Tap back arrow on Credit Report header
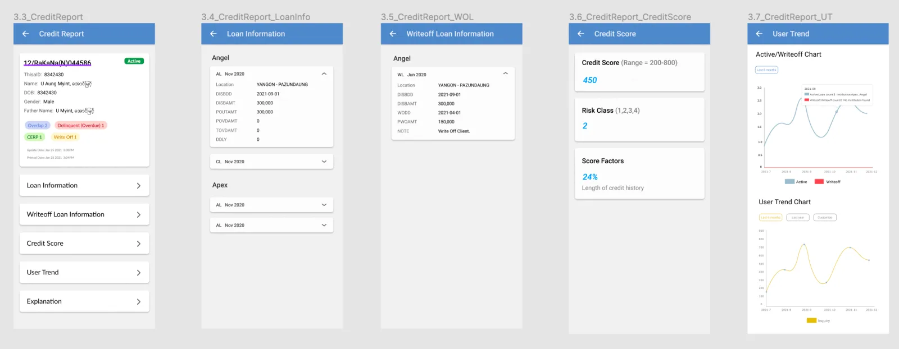Viewport: 899px width, 349px height. pos(25,34)
